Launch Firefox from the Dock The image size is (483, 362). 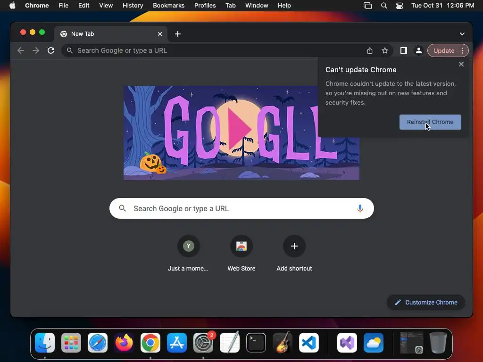124,343
